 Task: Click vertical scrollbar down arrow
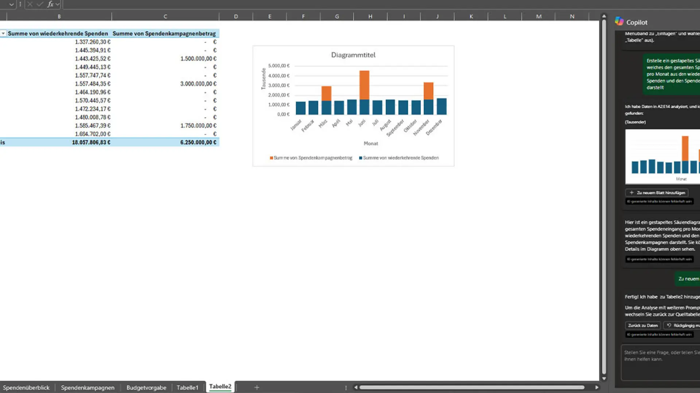coord(604,378)
